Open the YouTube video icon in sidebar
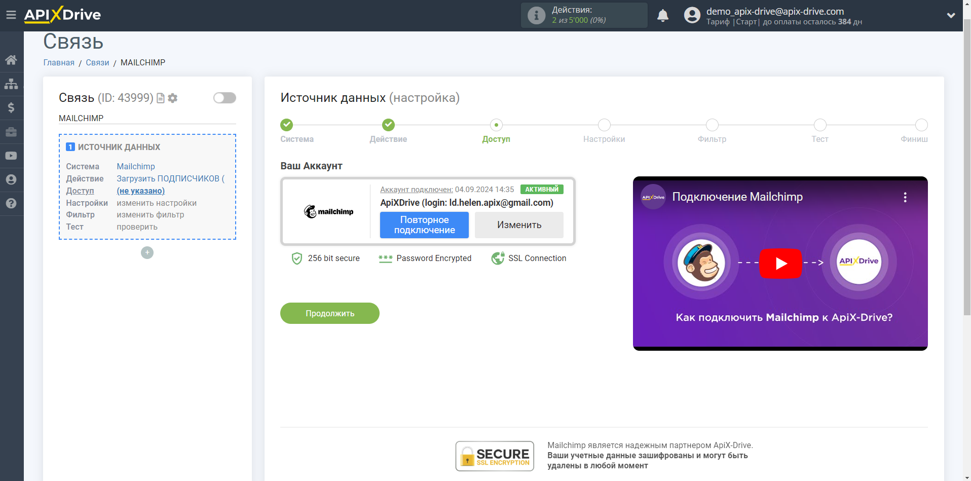 click(11, 156)
